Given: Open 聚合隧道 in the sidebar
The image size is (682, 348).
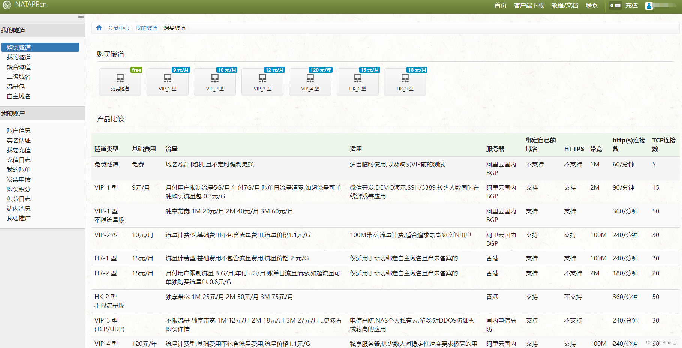Looking at the screenshot, I should (x=19, y=67).
